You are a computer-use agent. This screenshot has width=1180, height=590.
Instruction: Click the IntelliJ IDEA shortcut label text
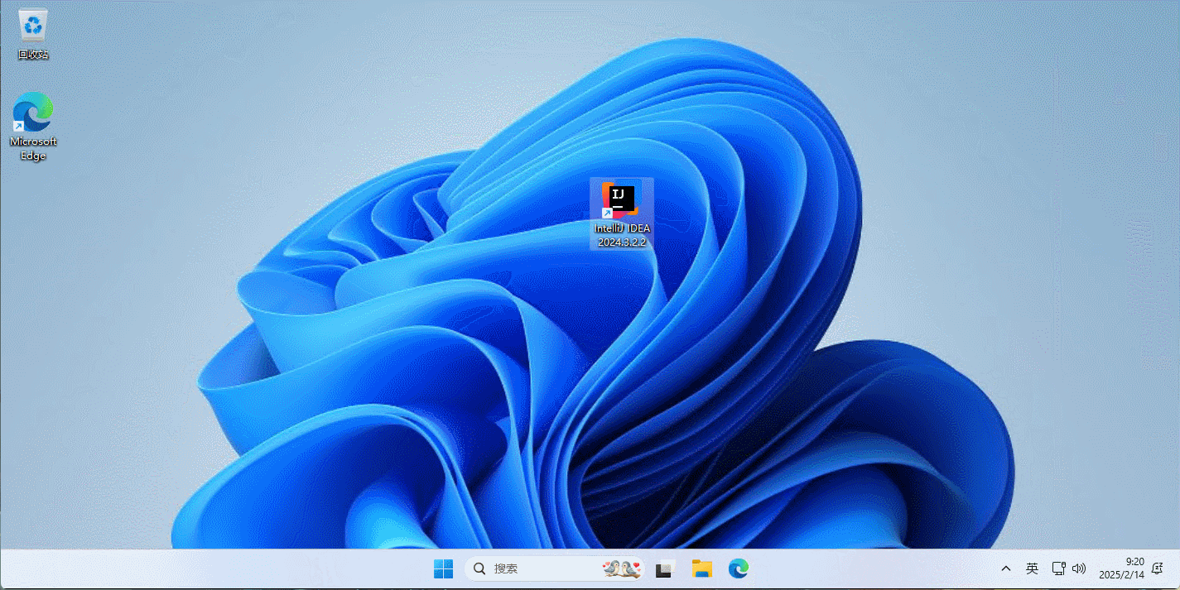[x=622, y=235]
